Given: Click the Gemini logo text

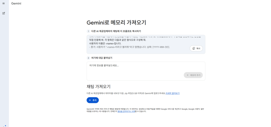Looking at the screenshot, I should pyautogui.click(x=16, y=3).
